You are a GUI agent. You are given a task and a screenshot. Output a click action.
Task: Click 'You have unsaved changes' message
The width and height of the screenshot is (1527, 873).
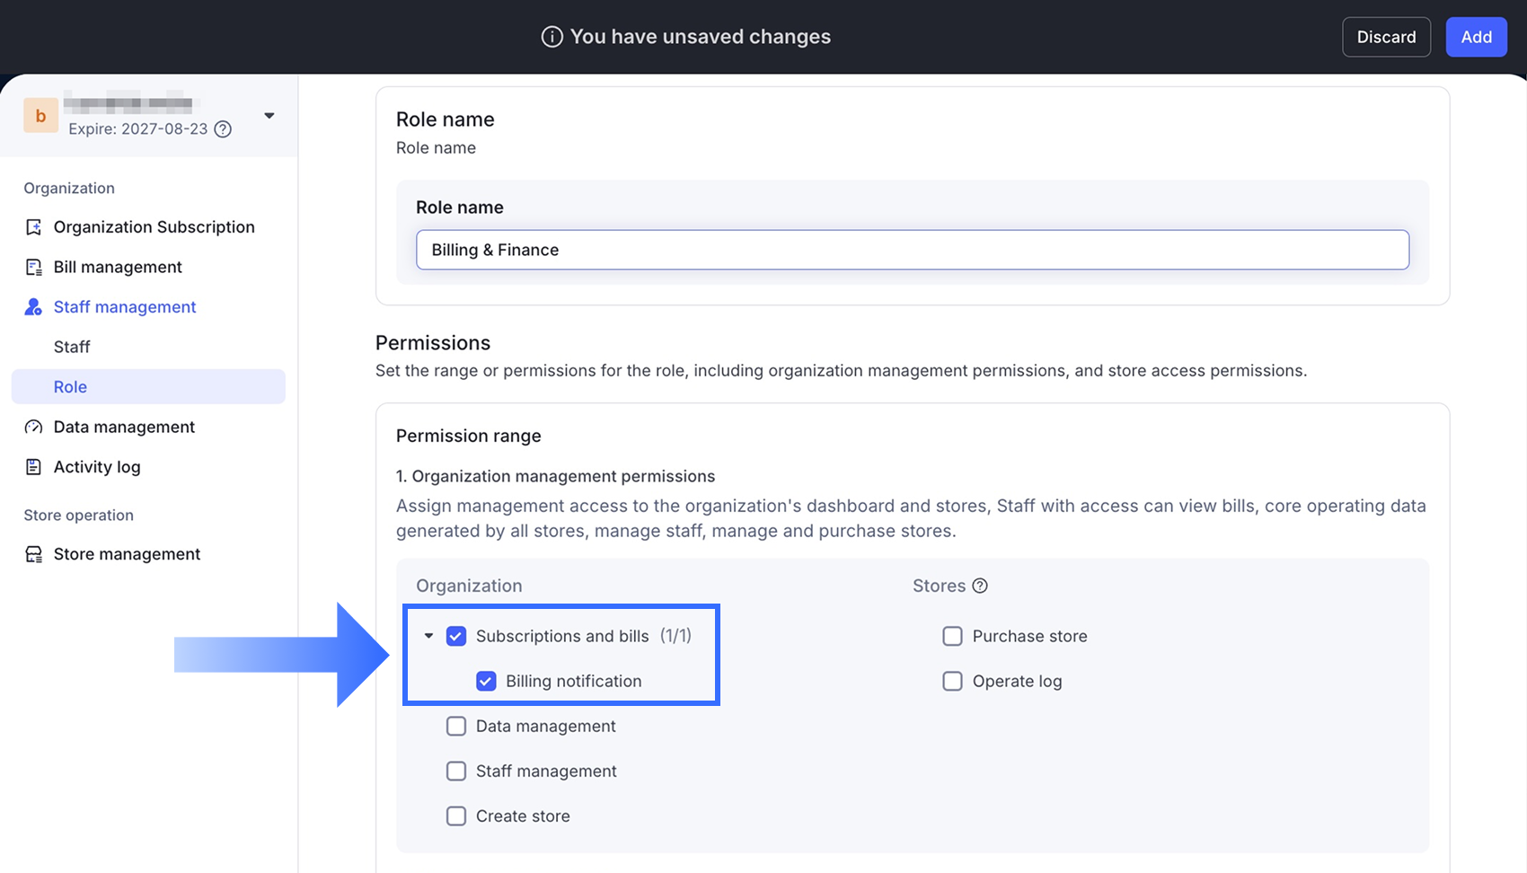point(701,37)
